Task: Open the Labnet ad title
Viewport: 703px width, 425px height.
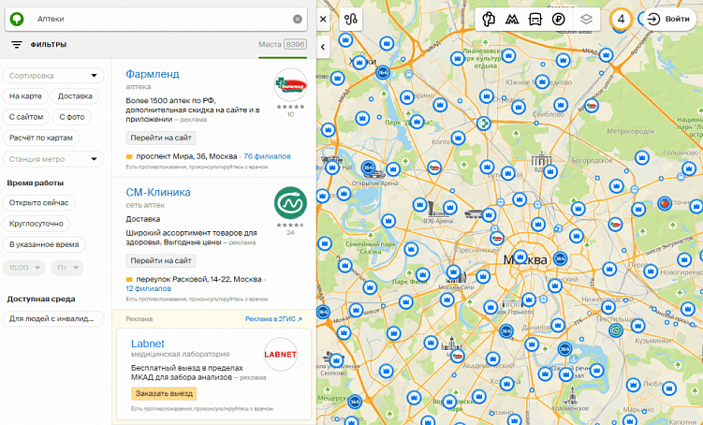Action: (x=148, y=344)
